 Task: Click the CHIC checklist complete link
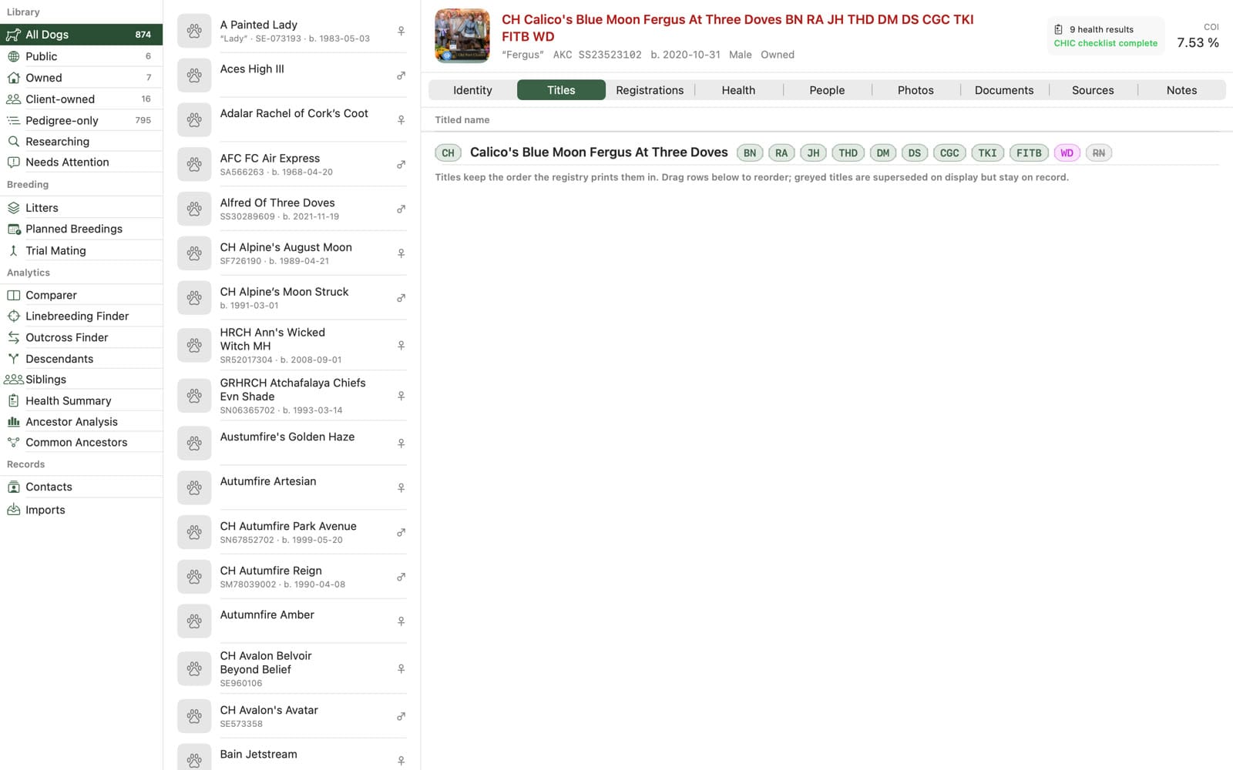(x=1105, y=43)
